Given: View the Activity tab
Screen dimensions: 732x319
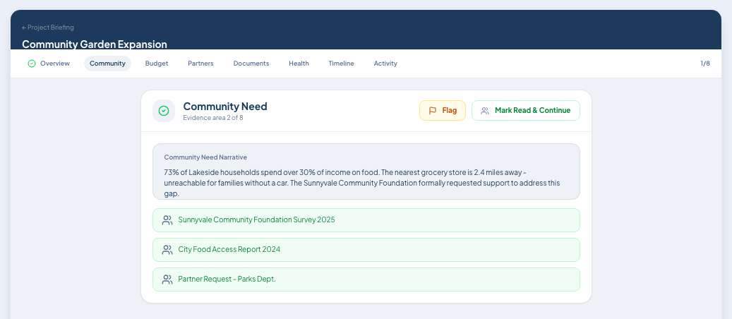Looking at the screenshot, I should (385, 64).
